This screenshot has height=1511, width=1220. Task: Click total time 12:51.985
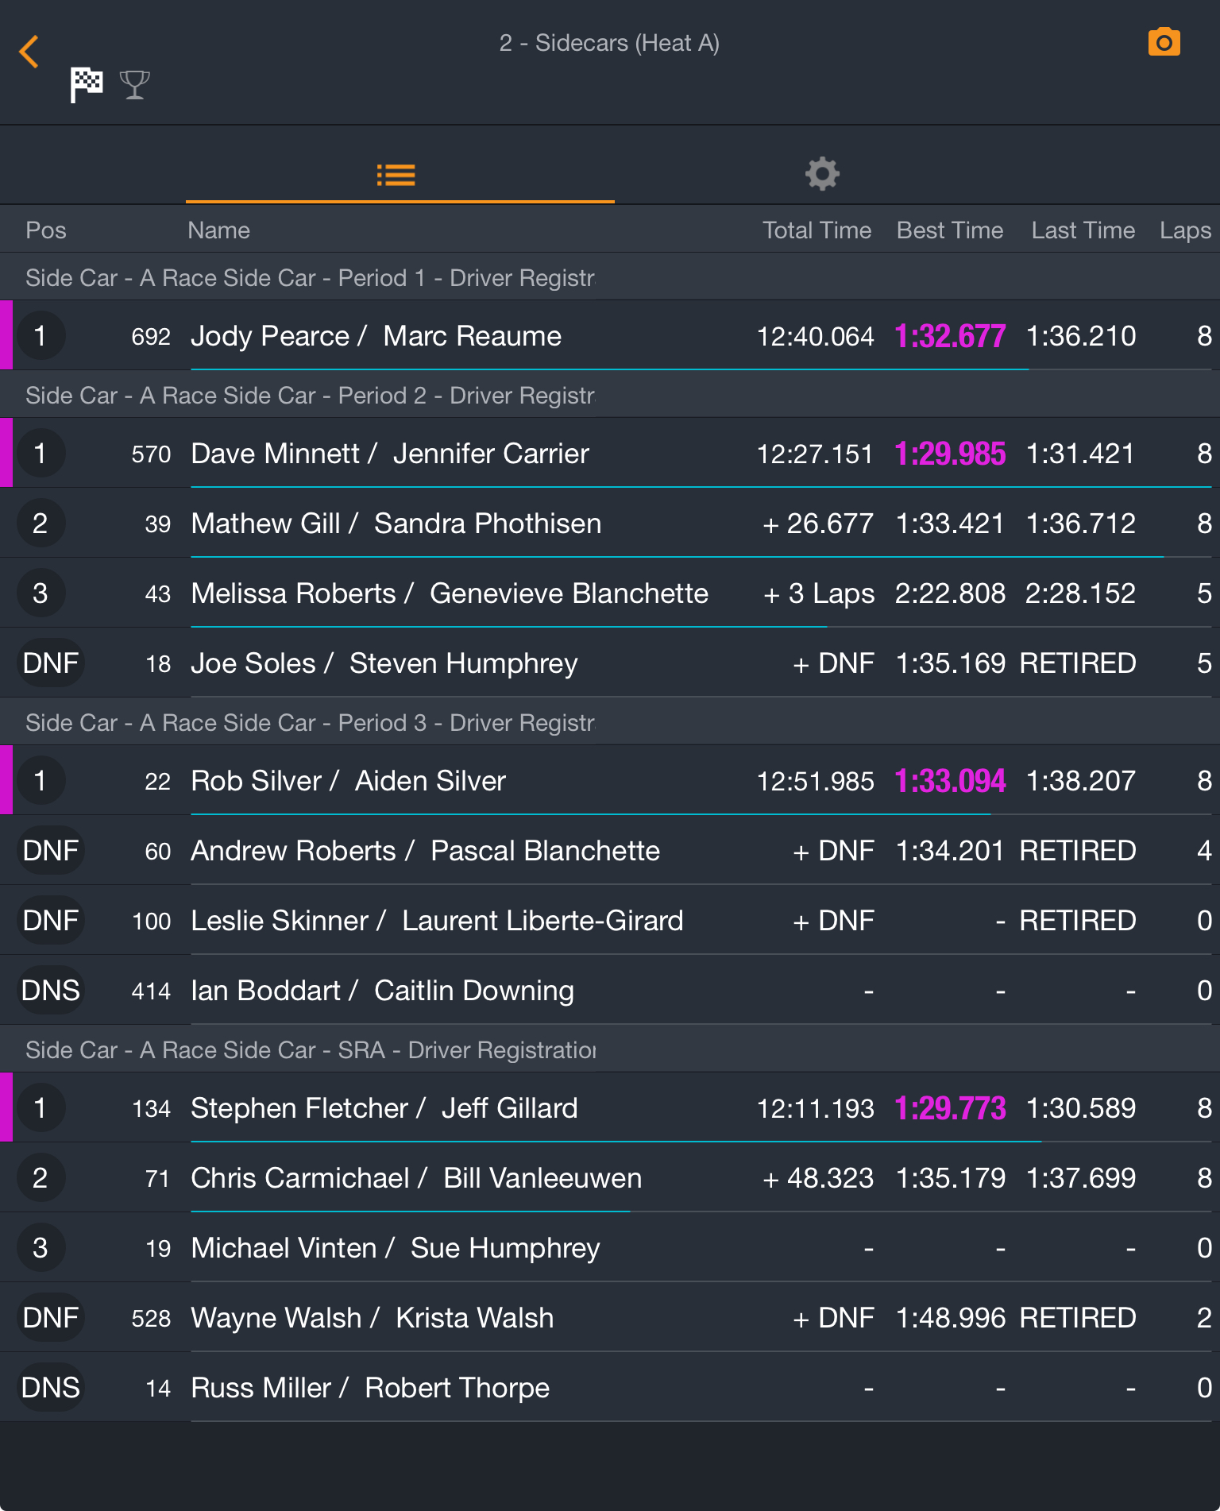click(815, 781)
